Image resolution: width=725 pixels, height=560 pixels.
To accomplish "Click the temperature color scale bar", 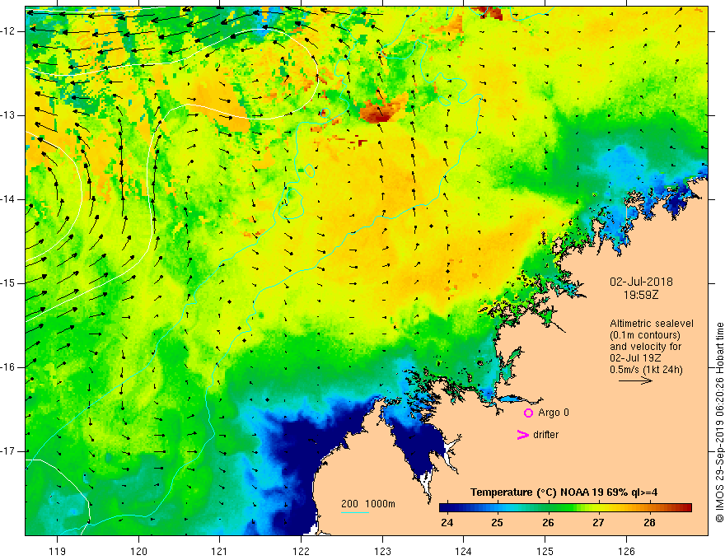I will click(x=565, y=508).
